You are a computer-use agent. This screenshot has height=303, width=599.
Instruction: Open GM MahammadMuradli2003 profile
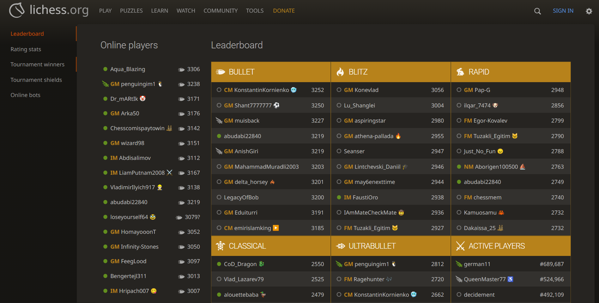(261, 167)
